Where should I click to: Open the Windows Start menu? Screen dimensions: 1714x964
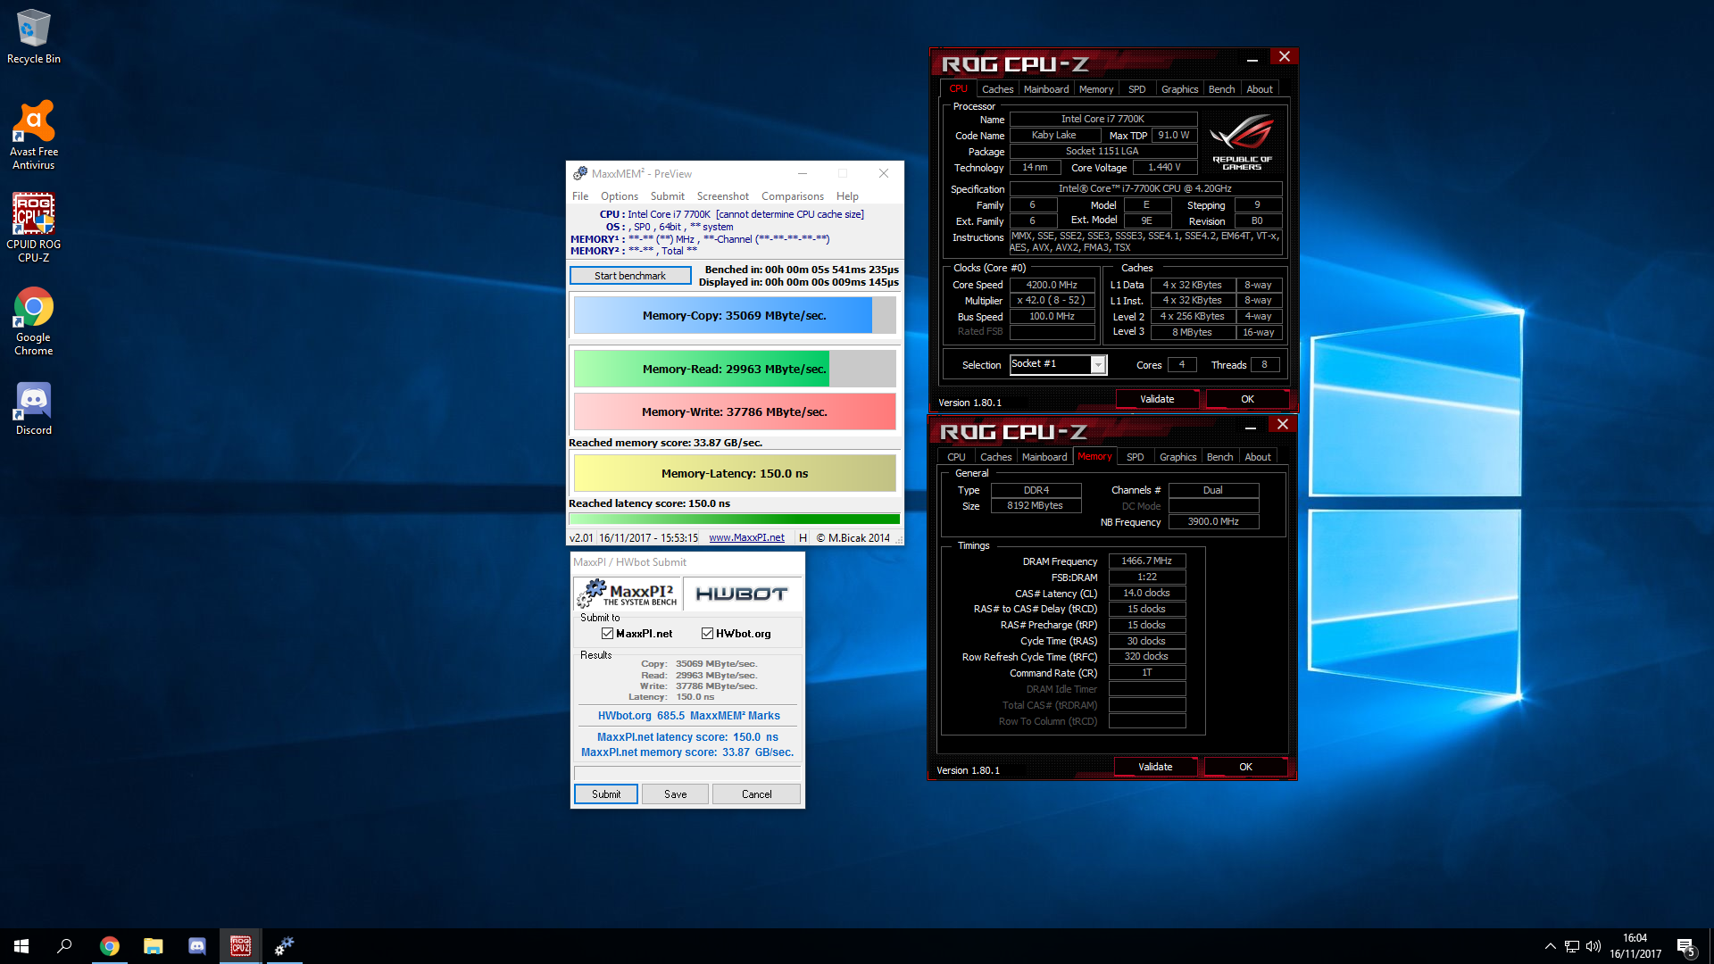[21, 946]
